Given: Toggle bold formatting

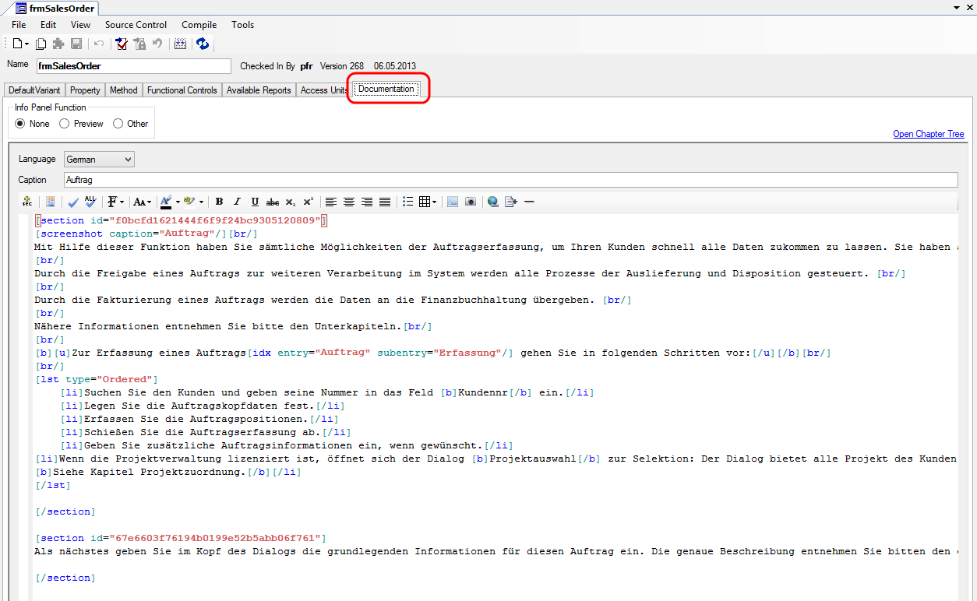Looking at the screenshot, I should (219, 202).
